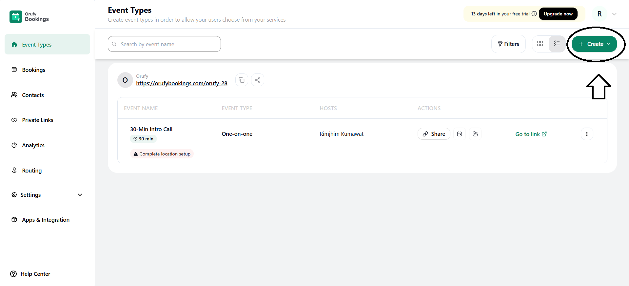The image size is (629, 286).
Task: Click the Upgrade now button
Action: tap(558, 14)
